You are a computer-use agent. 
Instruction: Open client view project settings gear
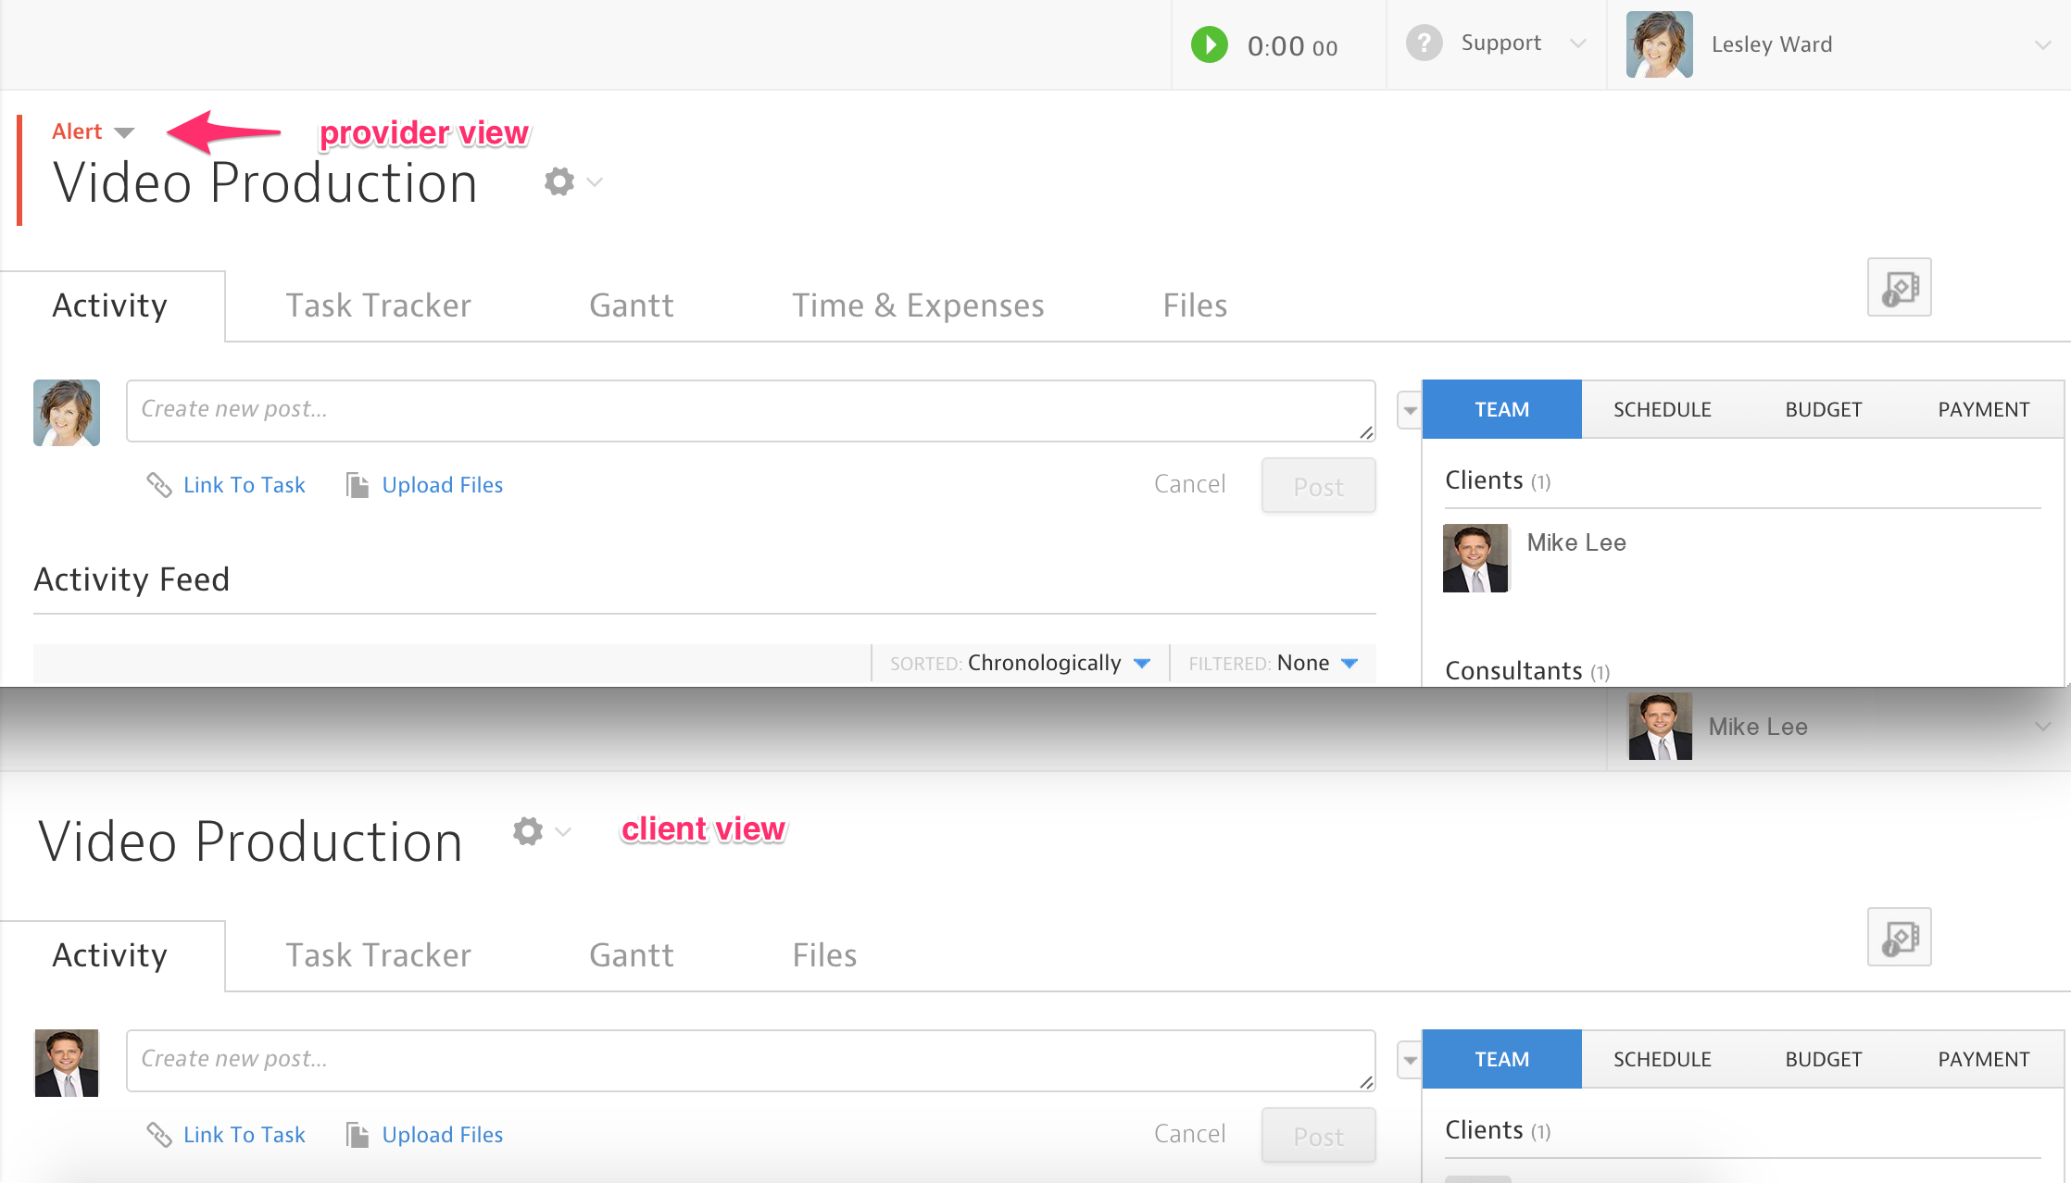coord(528,831)
